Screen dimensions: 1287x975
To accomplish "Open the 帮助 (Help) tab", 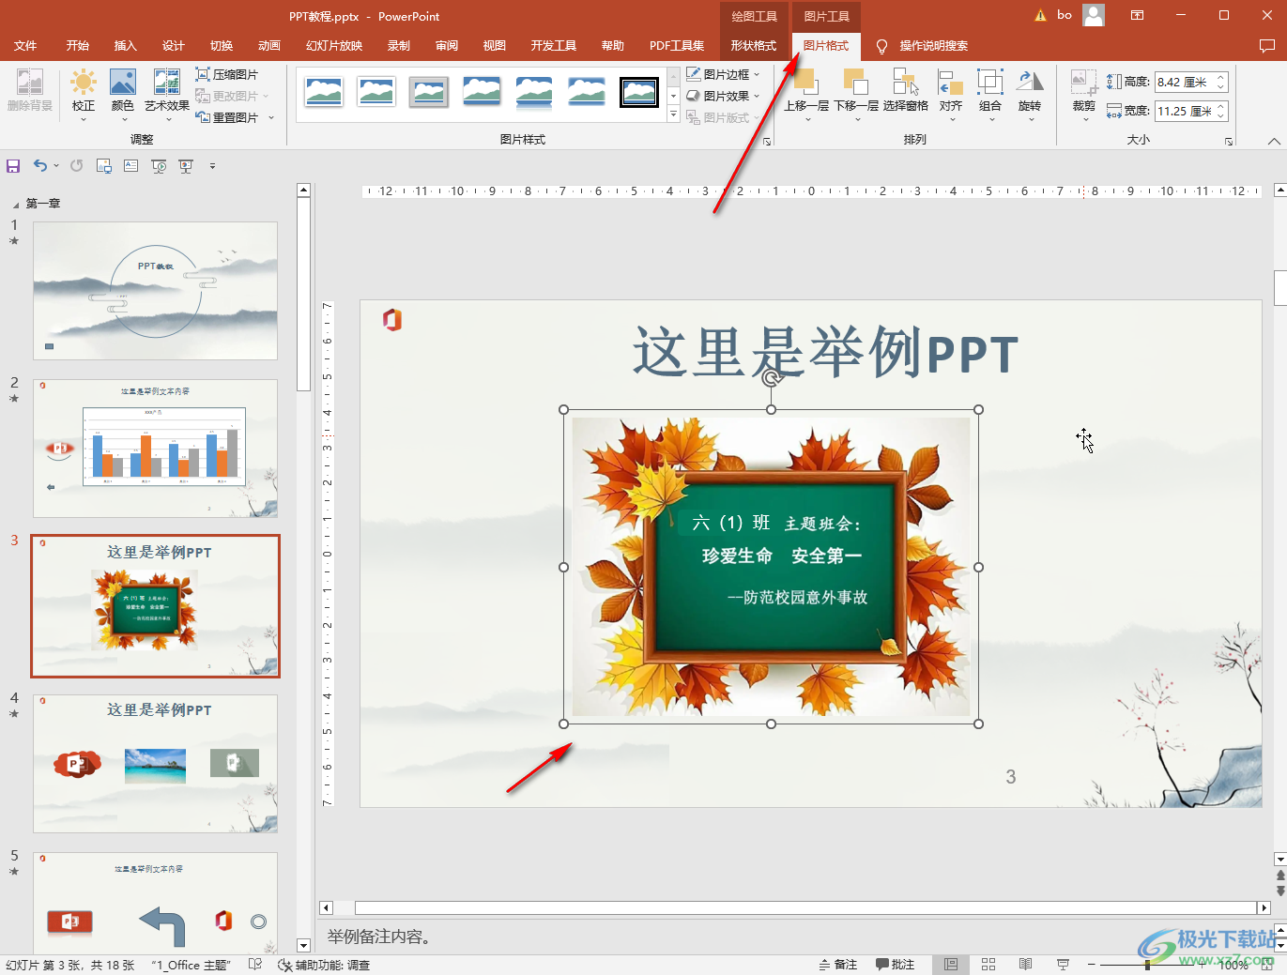I will coord(613,46).
